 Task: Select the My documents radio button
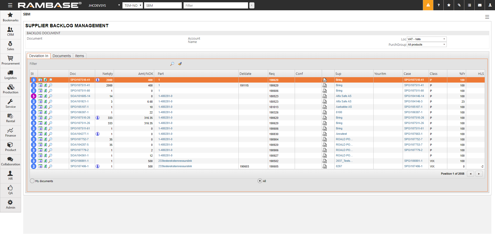pyautogui.click(x=32, y=181)
